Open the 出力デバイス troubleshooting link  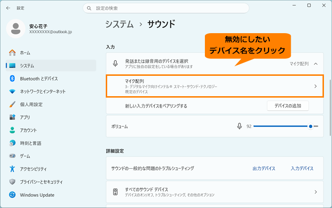264,168
